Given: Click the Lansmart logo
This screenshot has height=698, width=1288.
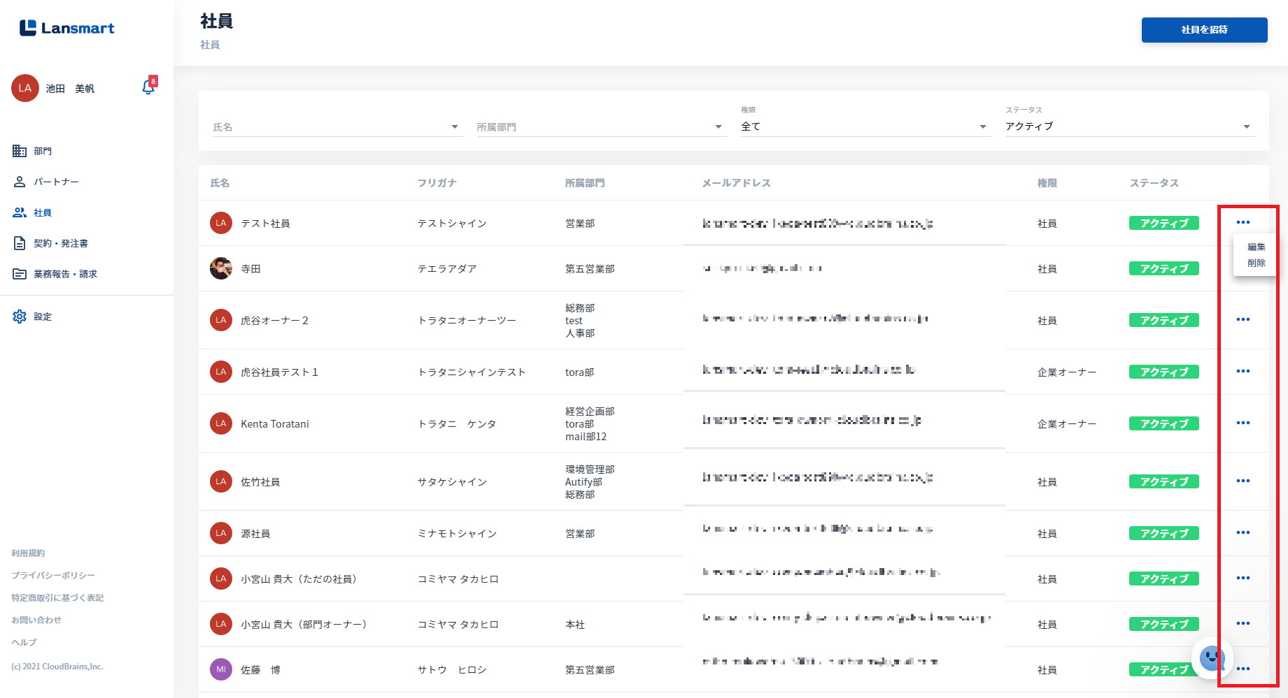Looking at the screenshot, I should pos(67,28).
